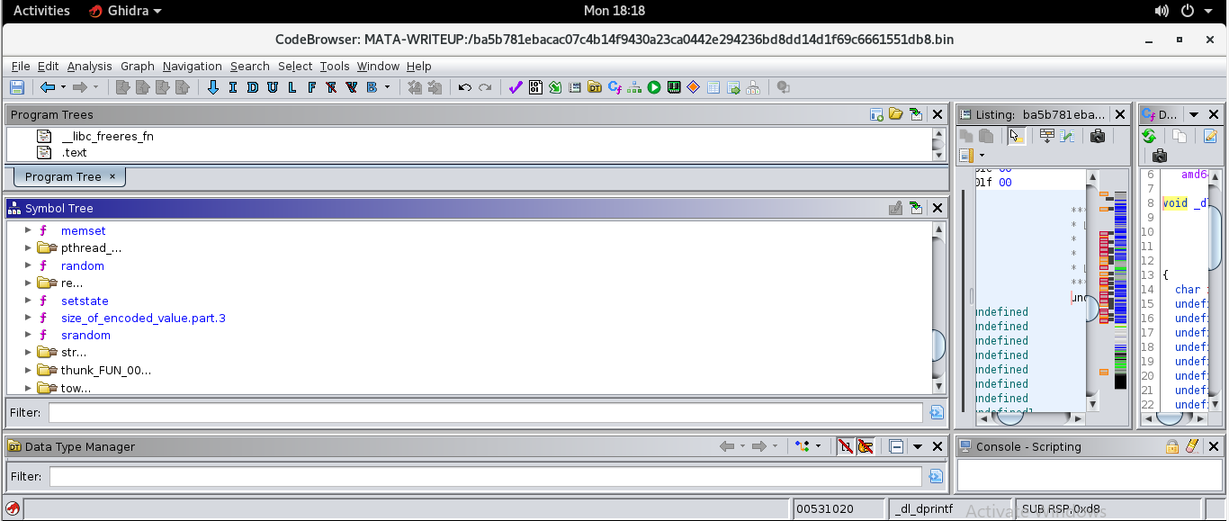This screenshot has height=521, width=1229.
Task: Expand the random function node
Action: point(28,265)
